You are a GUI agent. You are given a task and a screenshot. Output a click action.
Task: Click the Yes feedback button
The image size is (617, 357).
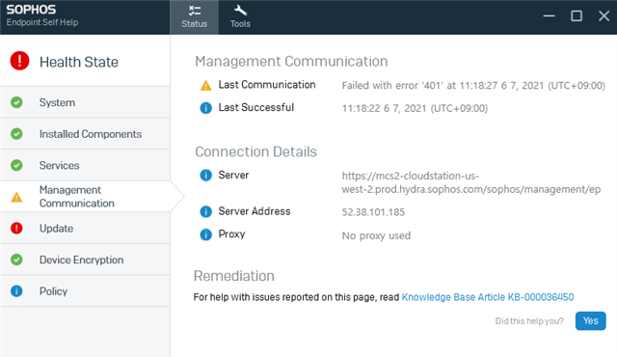click(x=590, y=320)
